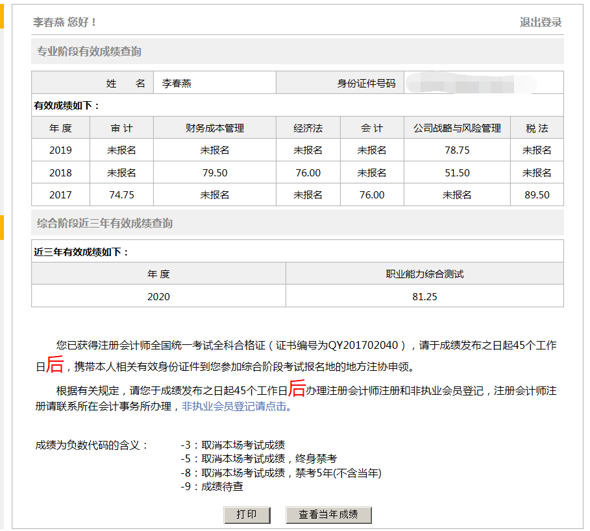Click the 公司战略与风险管理 column header
Image resolution: width=590 pixels, height=531 pixels.
pos(457,128)
